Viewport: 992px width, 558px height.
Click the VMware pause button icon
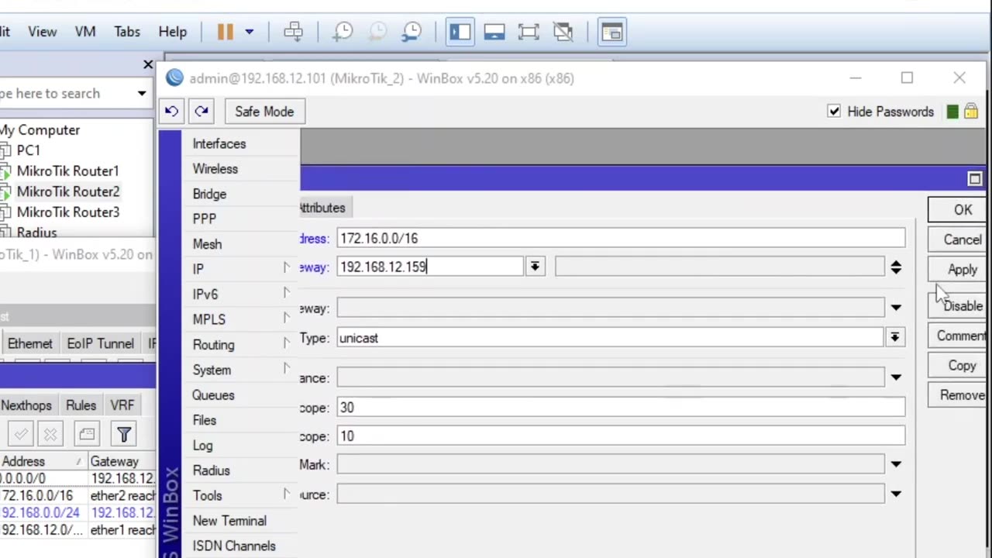pyautogui.click(x=225, y=32)
